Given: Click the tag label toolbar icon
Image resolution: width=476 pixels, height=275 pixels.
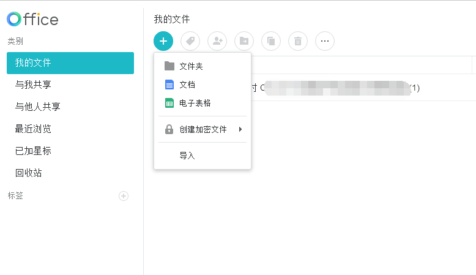Looking at the screenshot, I should coord(190,41).
